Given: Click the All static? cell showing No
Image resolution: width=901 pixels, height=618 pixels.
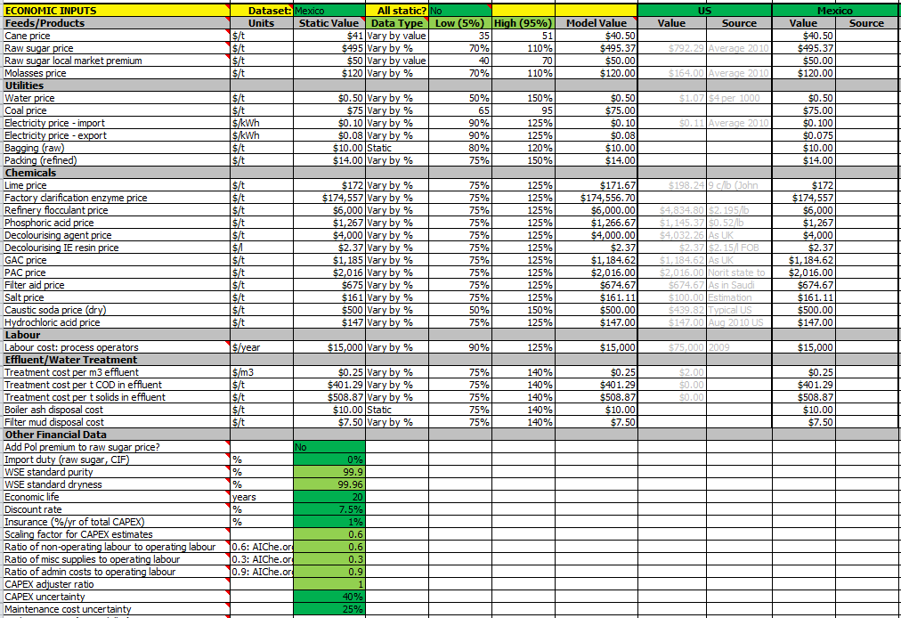Looking at the screenshot, I should (x=460, y=11).
